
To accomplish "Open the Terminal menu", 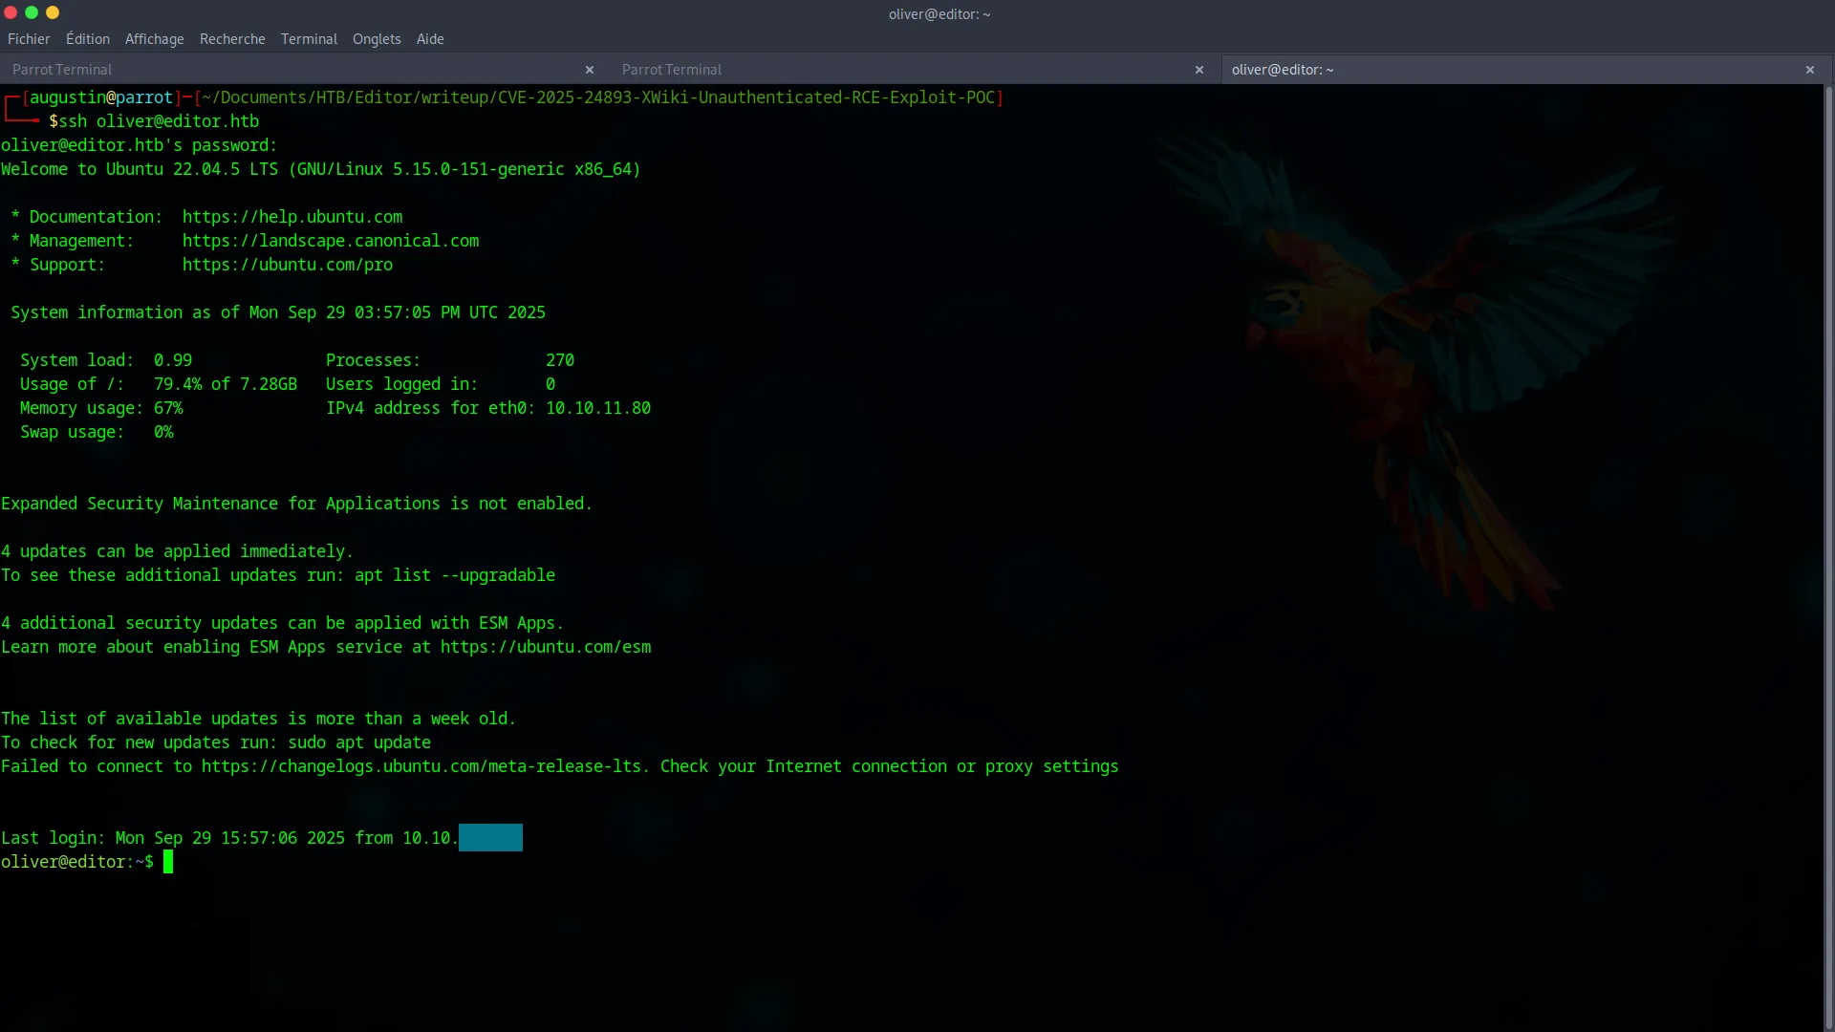I will pos(308,39).
